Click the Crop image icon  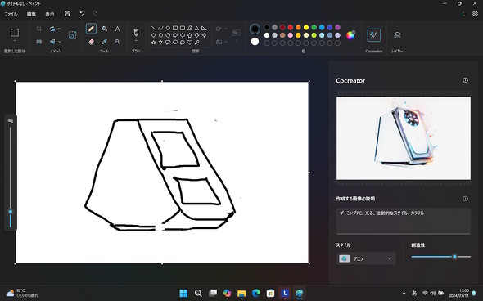pos(38,29)
